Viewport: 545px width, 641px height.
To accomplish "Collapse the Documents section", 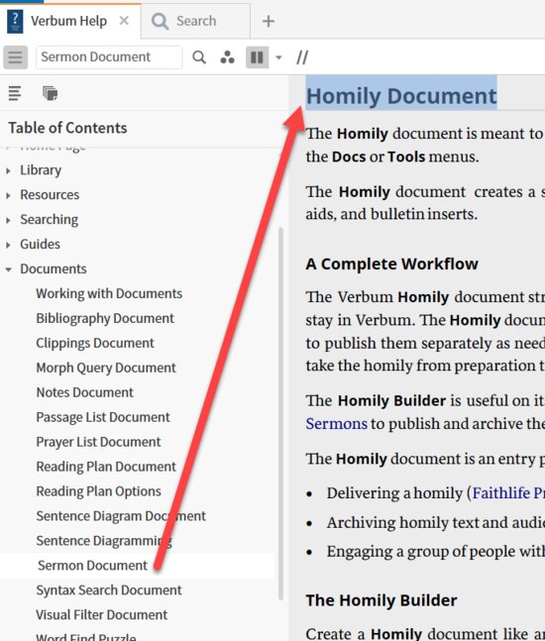I will pos(8,269).
